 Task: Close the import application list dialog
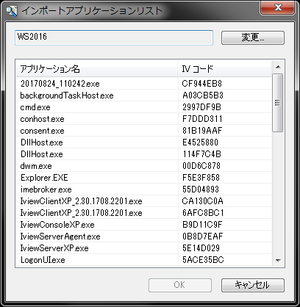point(278,7)
